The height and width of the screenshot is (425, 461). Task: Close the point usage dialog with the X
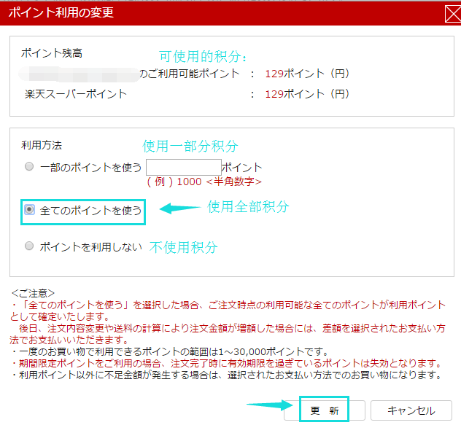tap(451, 13)
